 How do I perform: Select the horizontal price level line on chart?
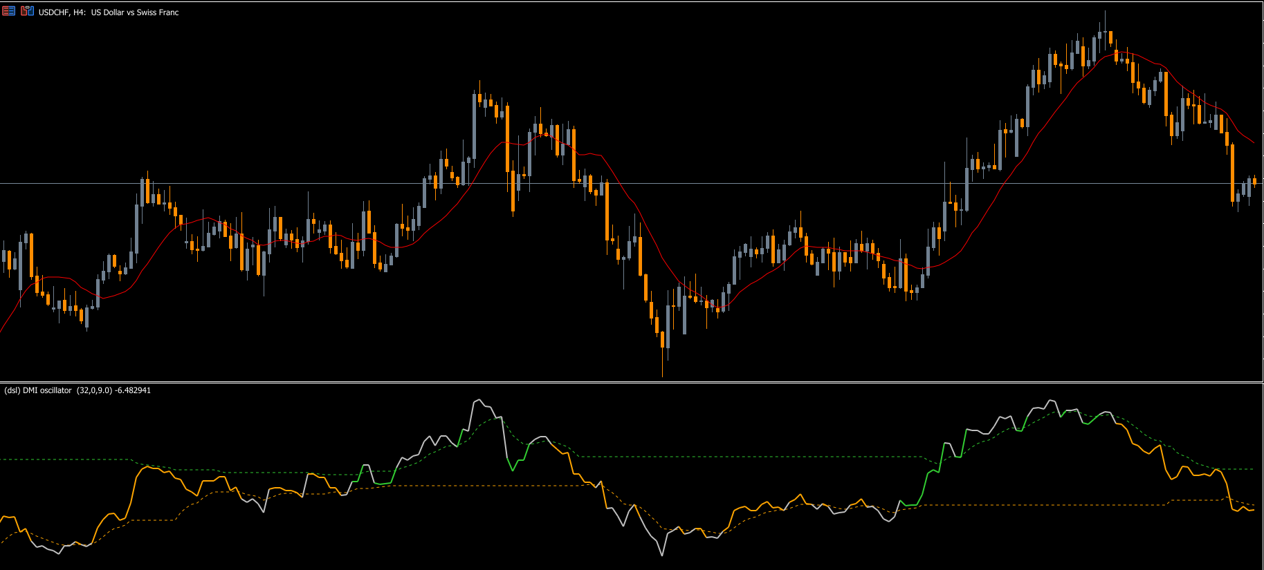point(346,183)
